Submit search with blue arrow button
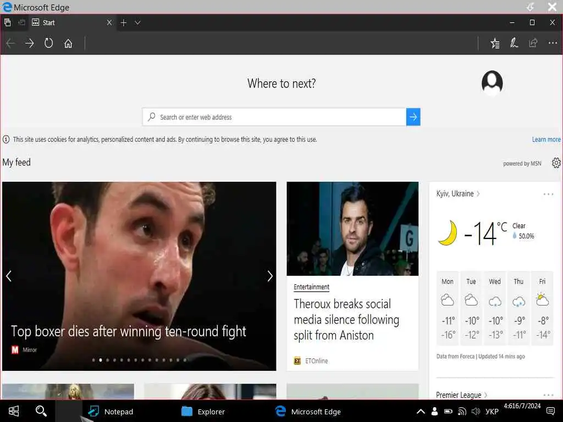 413,117
